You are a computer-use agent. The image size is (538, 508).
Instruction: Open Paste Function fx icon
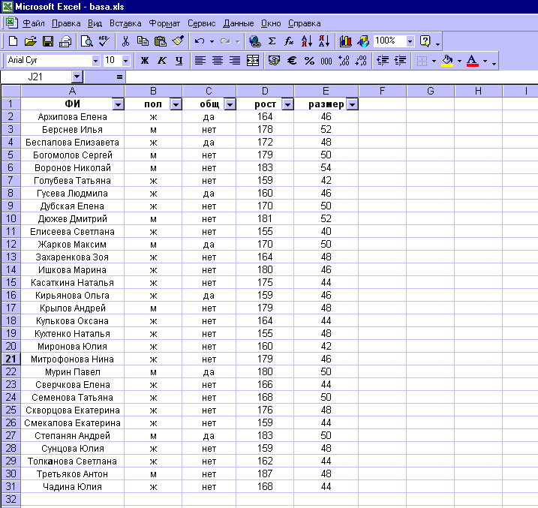(x=289, y=41)
